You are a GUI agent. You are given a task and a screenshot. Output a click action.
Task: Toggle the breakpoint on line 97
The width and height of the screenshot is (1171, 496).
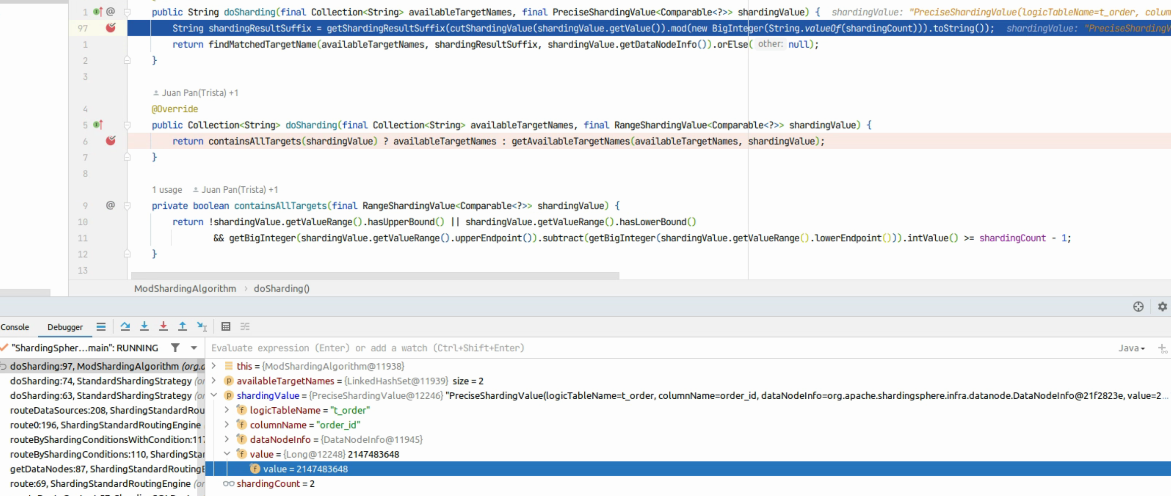click(111, 28)
